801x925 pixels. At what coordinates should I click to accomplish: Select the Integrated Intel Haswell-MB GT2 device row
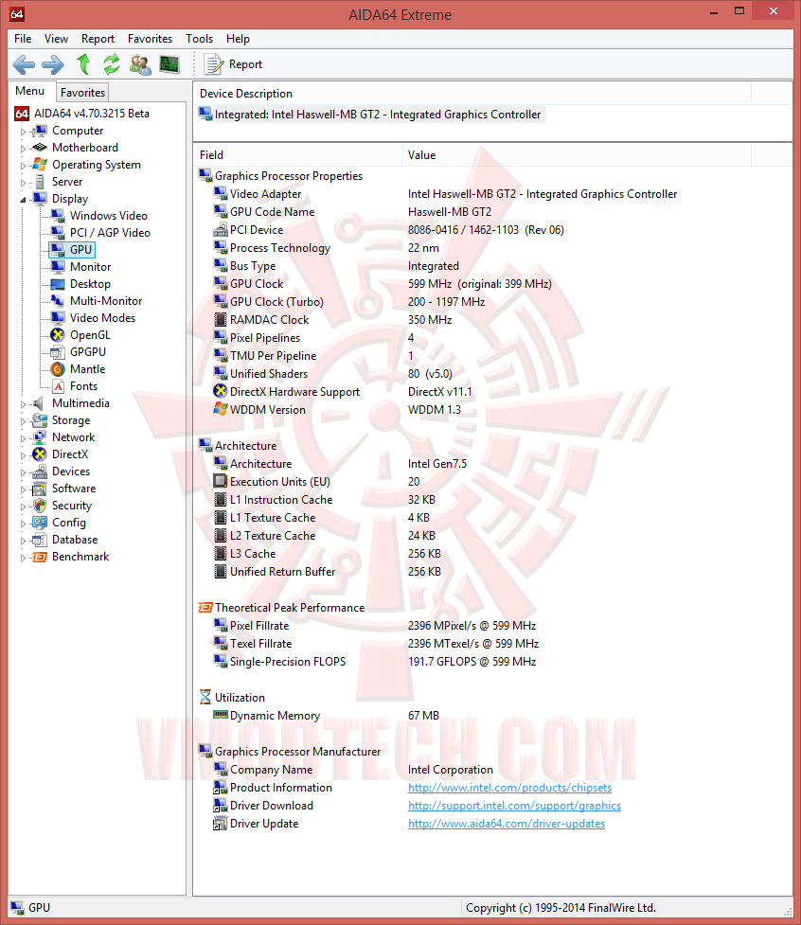tap(371, 115)
